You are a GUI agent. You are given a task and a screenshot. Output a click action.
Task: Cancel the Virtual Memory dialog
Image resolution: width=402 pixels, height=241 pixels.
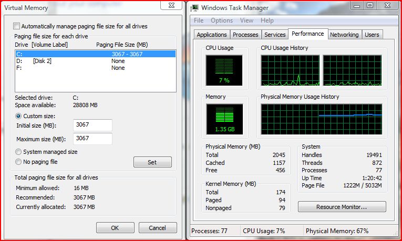click(x=158, y=228)
